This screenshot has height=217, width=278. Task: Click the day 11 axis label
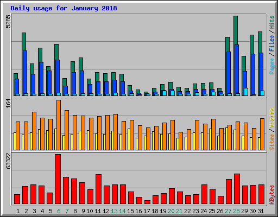98,211
